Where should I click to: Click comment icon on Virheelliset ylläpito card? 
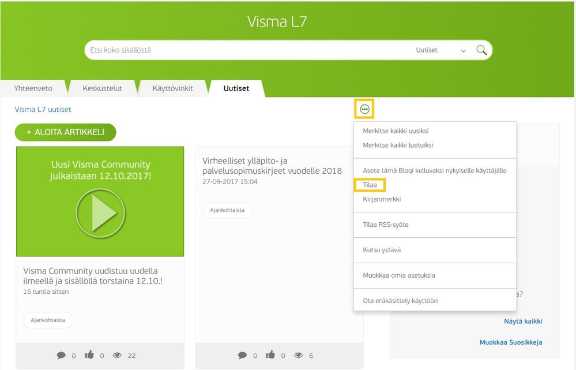click(242, 356)
